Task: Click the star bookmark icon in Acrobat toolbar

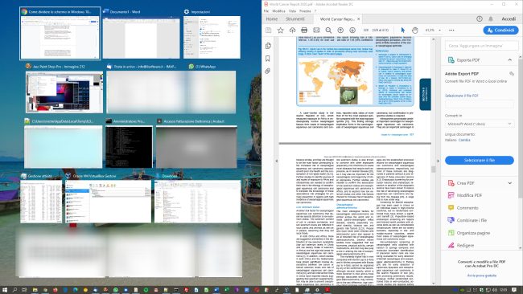Action: click(281, 31)
